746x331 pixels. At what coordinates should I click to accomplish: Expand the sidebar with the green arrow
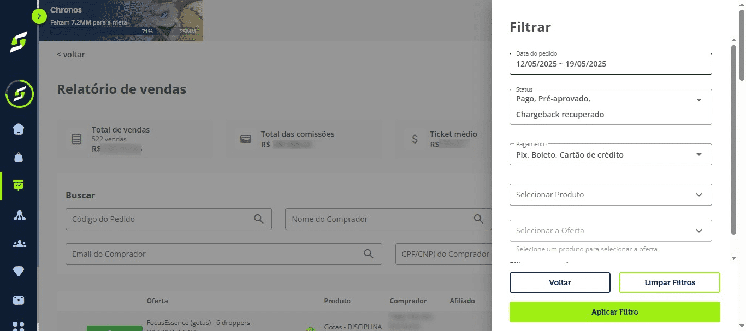(39, 16)
